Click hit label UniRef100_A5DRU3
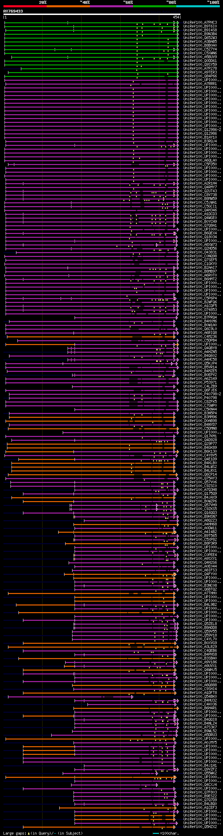The image size is (223, 836). coord(200,735)
